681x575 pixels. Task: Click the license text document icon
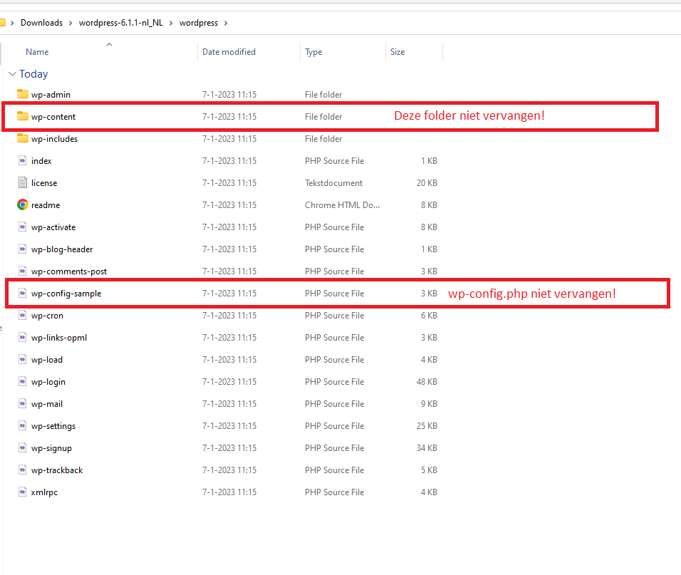(x=23, y=183)
